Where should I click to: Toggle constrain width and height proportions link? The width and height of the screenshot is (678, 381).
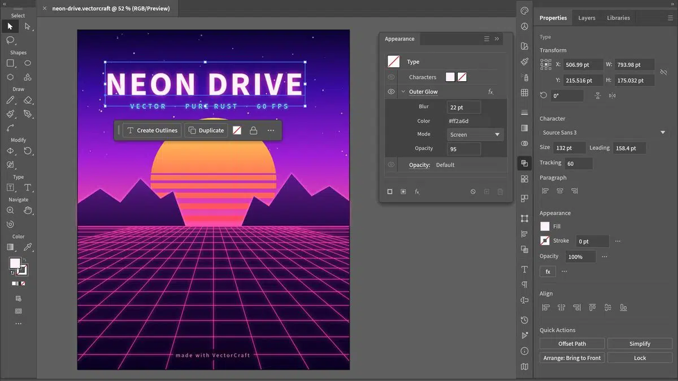point(664,73)
